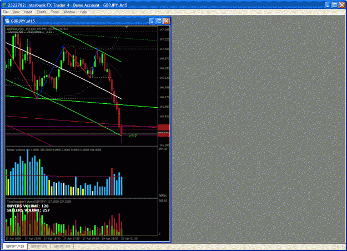Open the Tools menu

coord(54,12)
